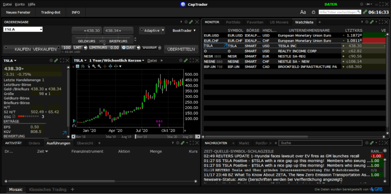Activate the chart crosshair tool
391x194 pixels.
105,66
